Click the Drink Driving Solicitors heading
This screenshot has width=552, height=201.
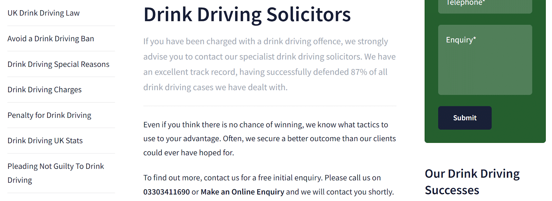(247, 14)
